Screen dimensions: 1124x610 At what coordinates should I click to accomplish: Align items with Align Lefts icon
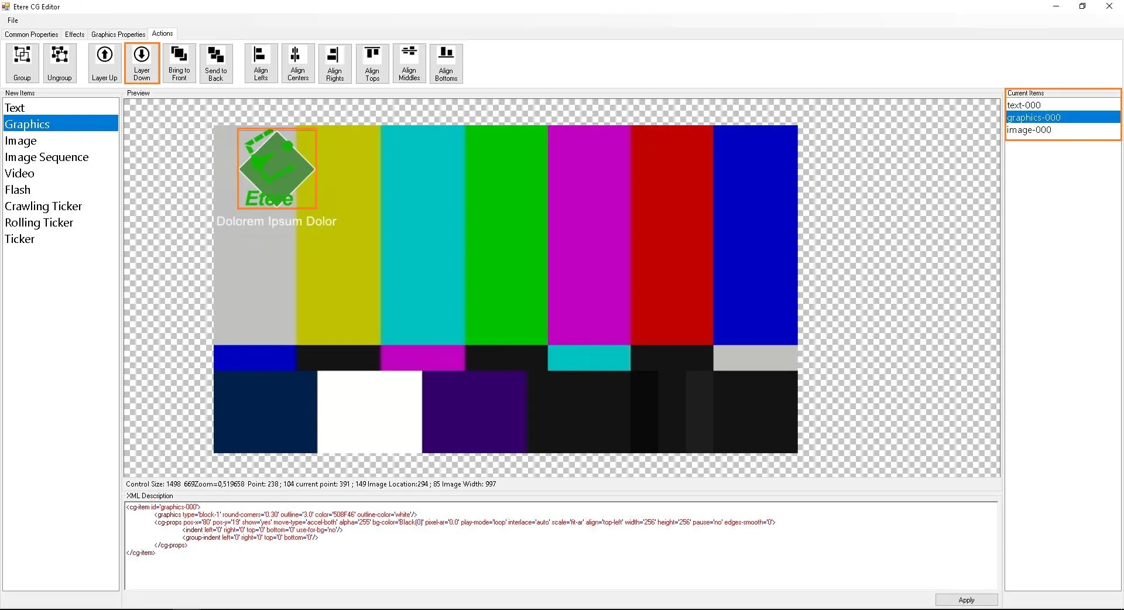pyautogui.click(x=261, y=63)
